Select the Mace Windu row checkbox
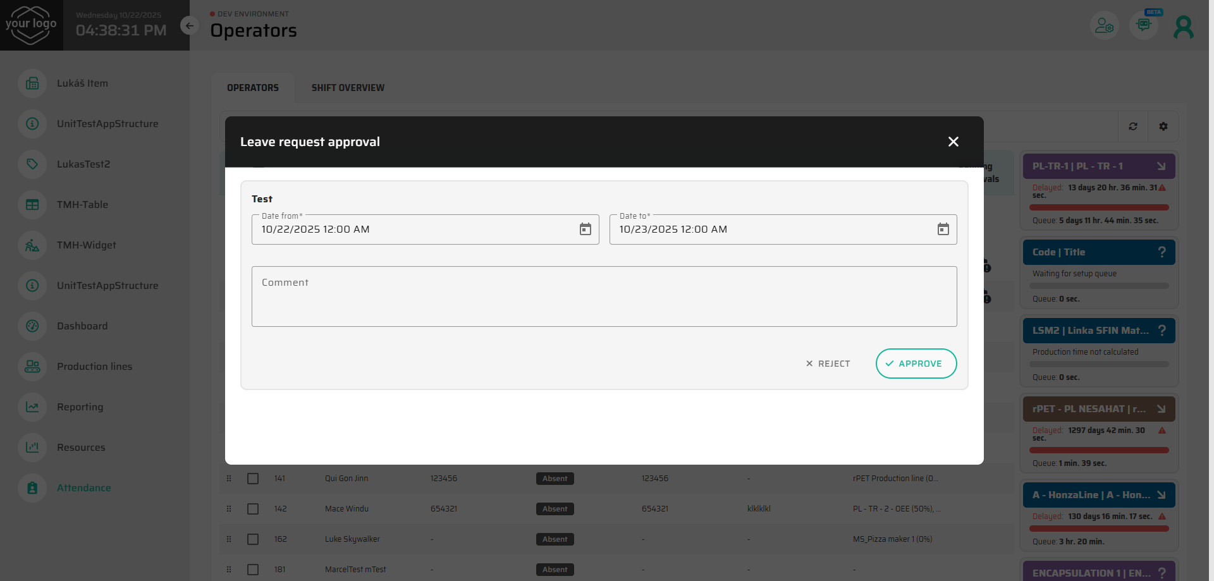Viewport: 1214px width, 581px height. coord(253,509)
